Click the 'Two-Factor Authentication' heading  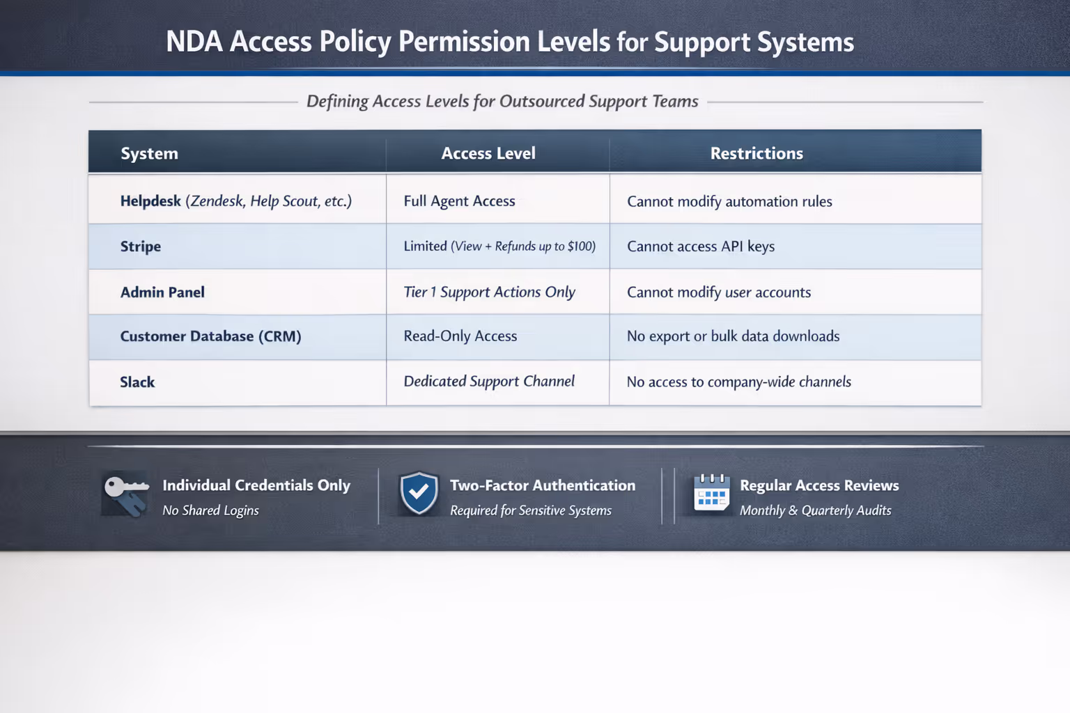point(543,485)
